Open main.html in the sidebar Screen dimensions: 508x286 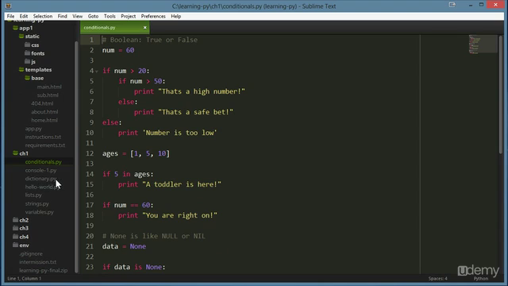49,87
